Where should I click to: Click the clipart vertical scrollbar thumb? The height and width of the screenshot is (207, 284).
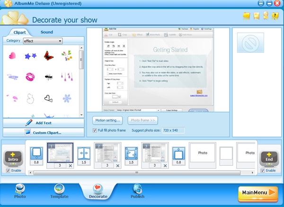coord(81,60)
